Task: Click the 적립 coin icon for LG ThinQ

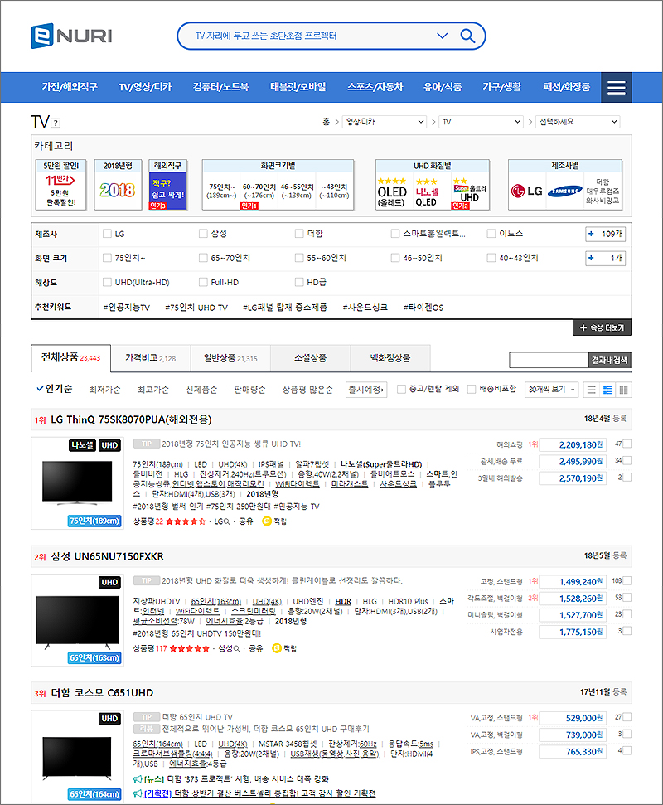Action: pyautogui.click(x=266, y=521)
